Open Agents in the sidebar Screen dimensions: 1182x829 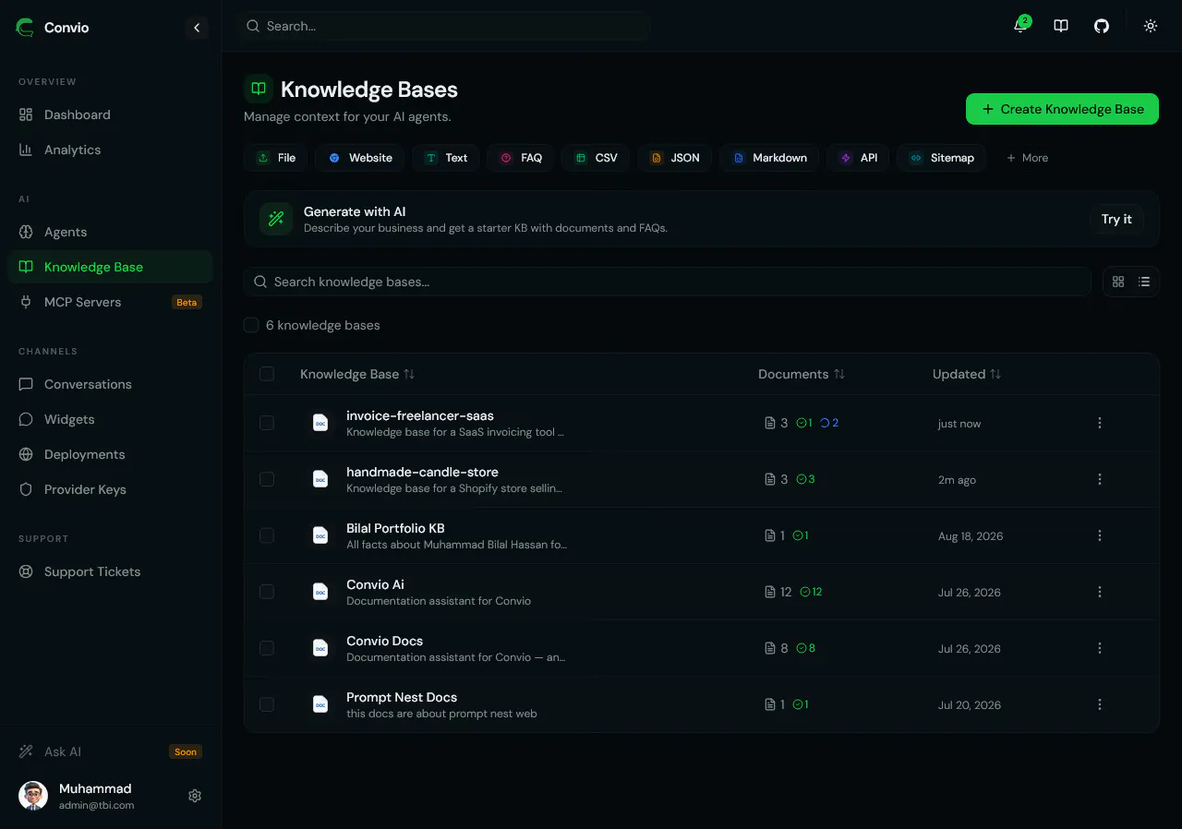(110, 232)
